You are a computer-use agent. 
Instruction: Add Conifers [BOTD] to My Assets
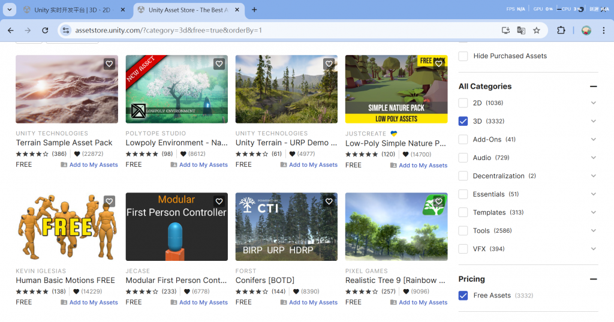309,302
